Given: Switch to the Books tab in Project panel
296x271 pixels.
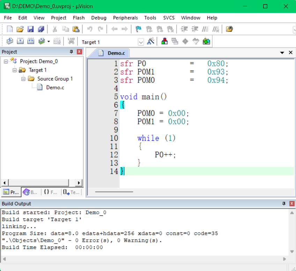Looking at the screenshot, I should click(31, 192).
